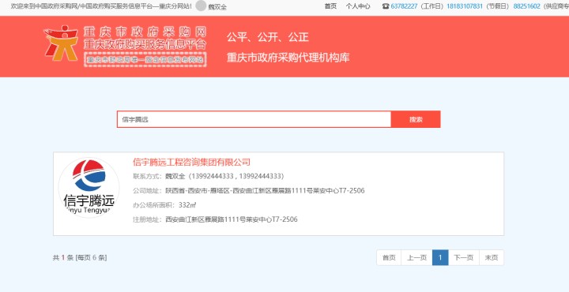Click the 信宇腾远 company logo thumbnail
The height and width of the screenshot is (292, 569).
tap(89, 187)
